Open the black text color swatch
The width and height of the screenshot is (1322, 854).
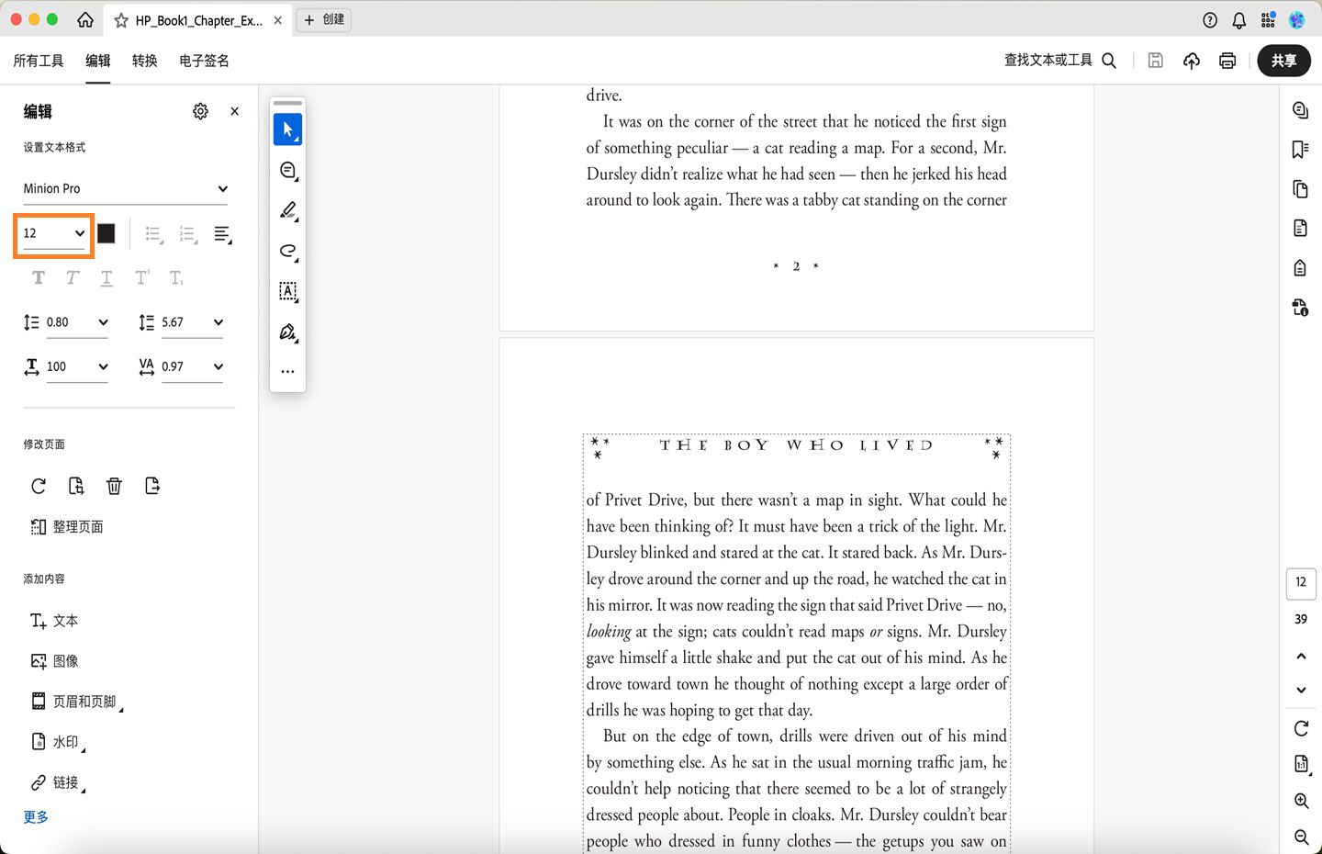pyautogui.click(x=106, y=233)
